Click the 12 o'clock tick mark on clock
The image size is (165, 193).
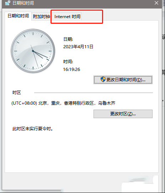pos(33,34)
